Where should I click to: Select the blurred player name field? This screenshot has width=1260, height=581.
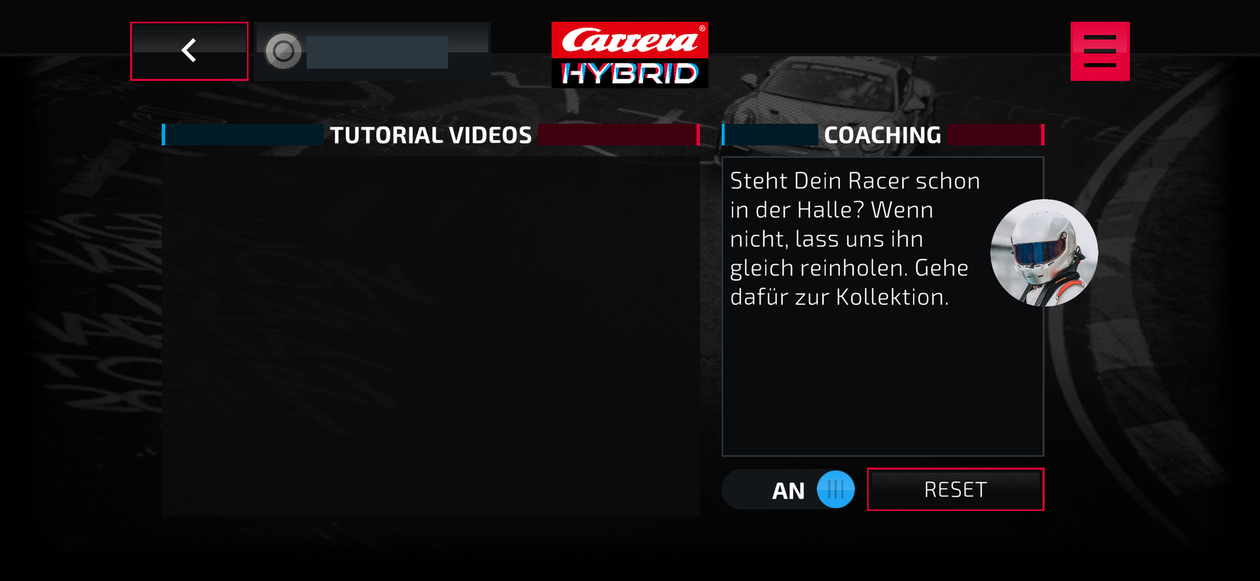[377, 52]
